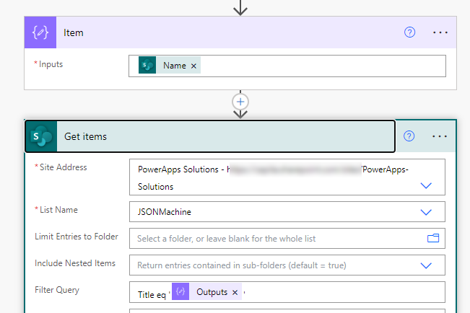Collapse the Get items action header

[x=210, y=136]
